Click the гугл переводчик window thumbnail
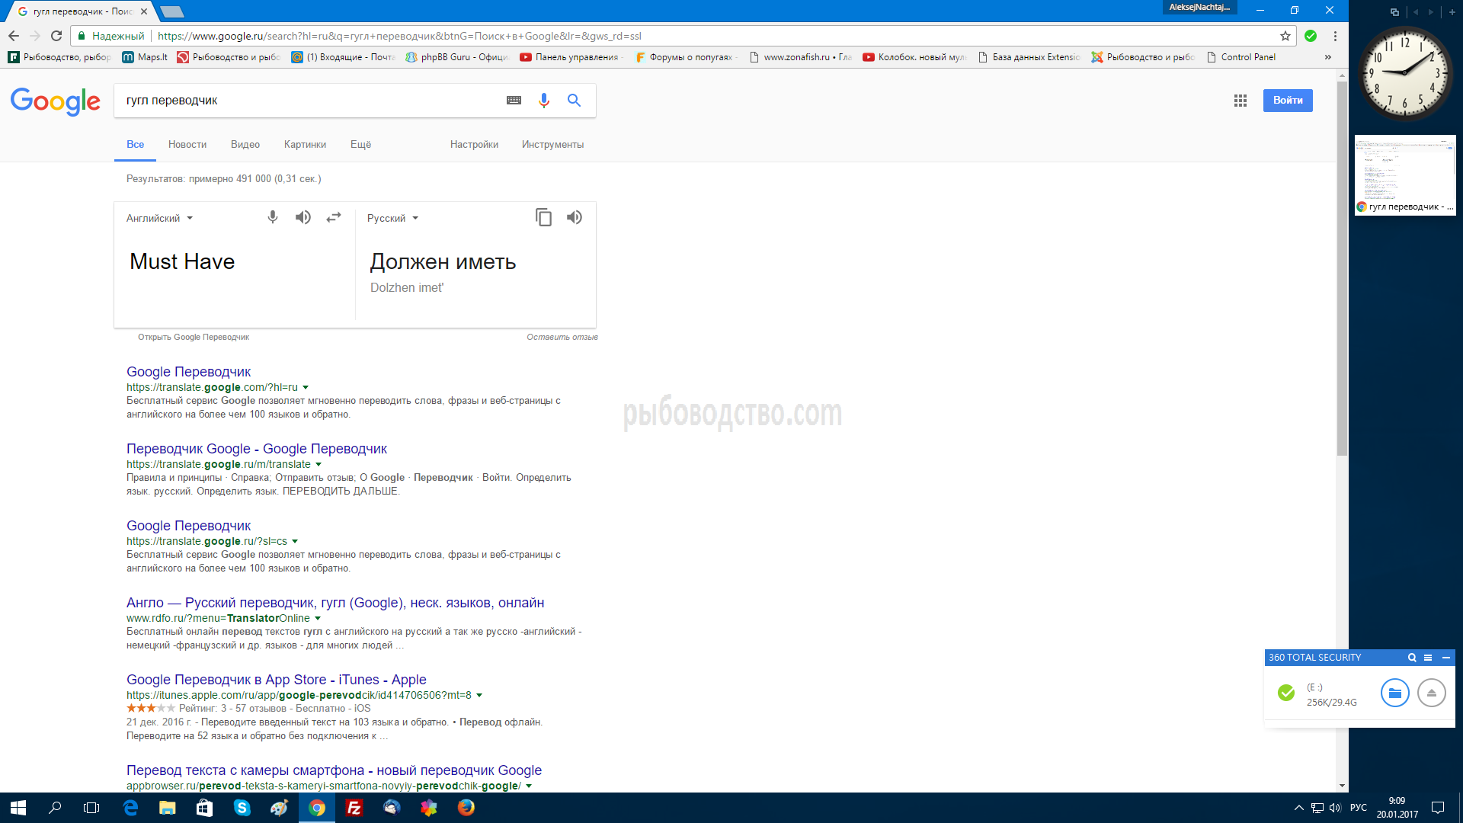The height and width of the screenshot is (823, 1463). [x=1405, y=175]
